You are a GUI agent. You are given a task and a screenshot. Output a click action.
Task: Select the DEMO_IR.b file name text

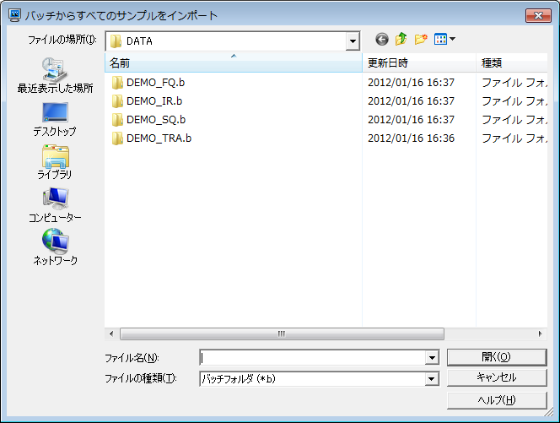point(154,101)
